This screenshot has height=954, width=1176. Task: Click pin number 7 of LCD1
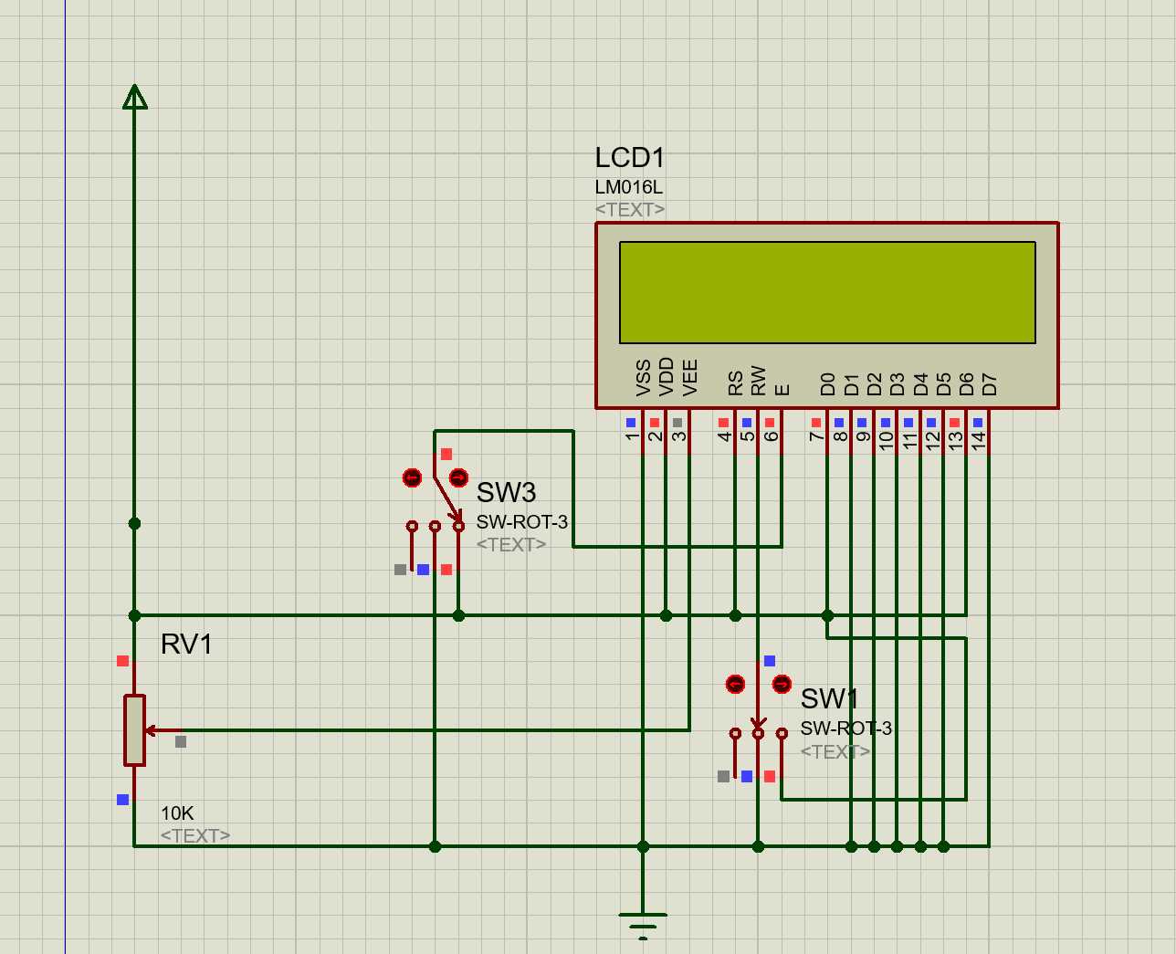pos(817,436)
